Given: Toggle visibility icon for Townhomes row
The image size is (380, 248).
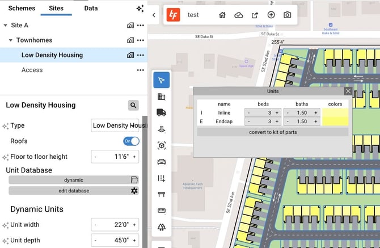Looking at the screenshot, I should [x=130, y=40].
